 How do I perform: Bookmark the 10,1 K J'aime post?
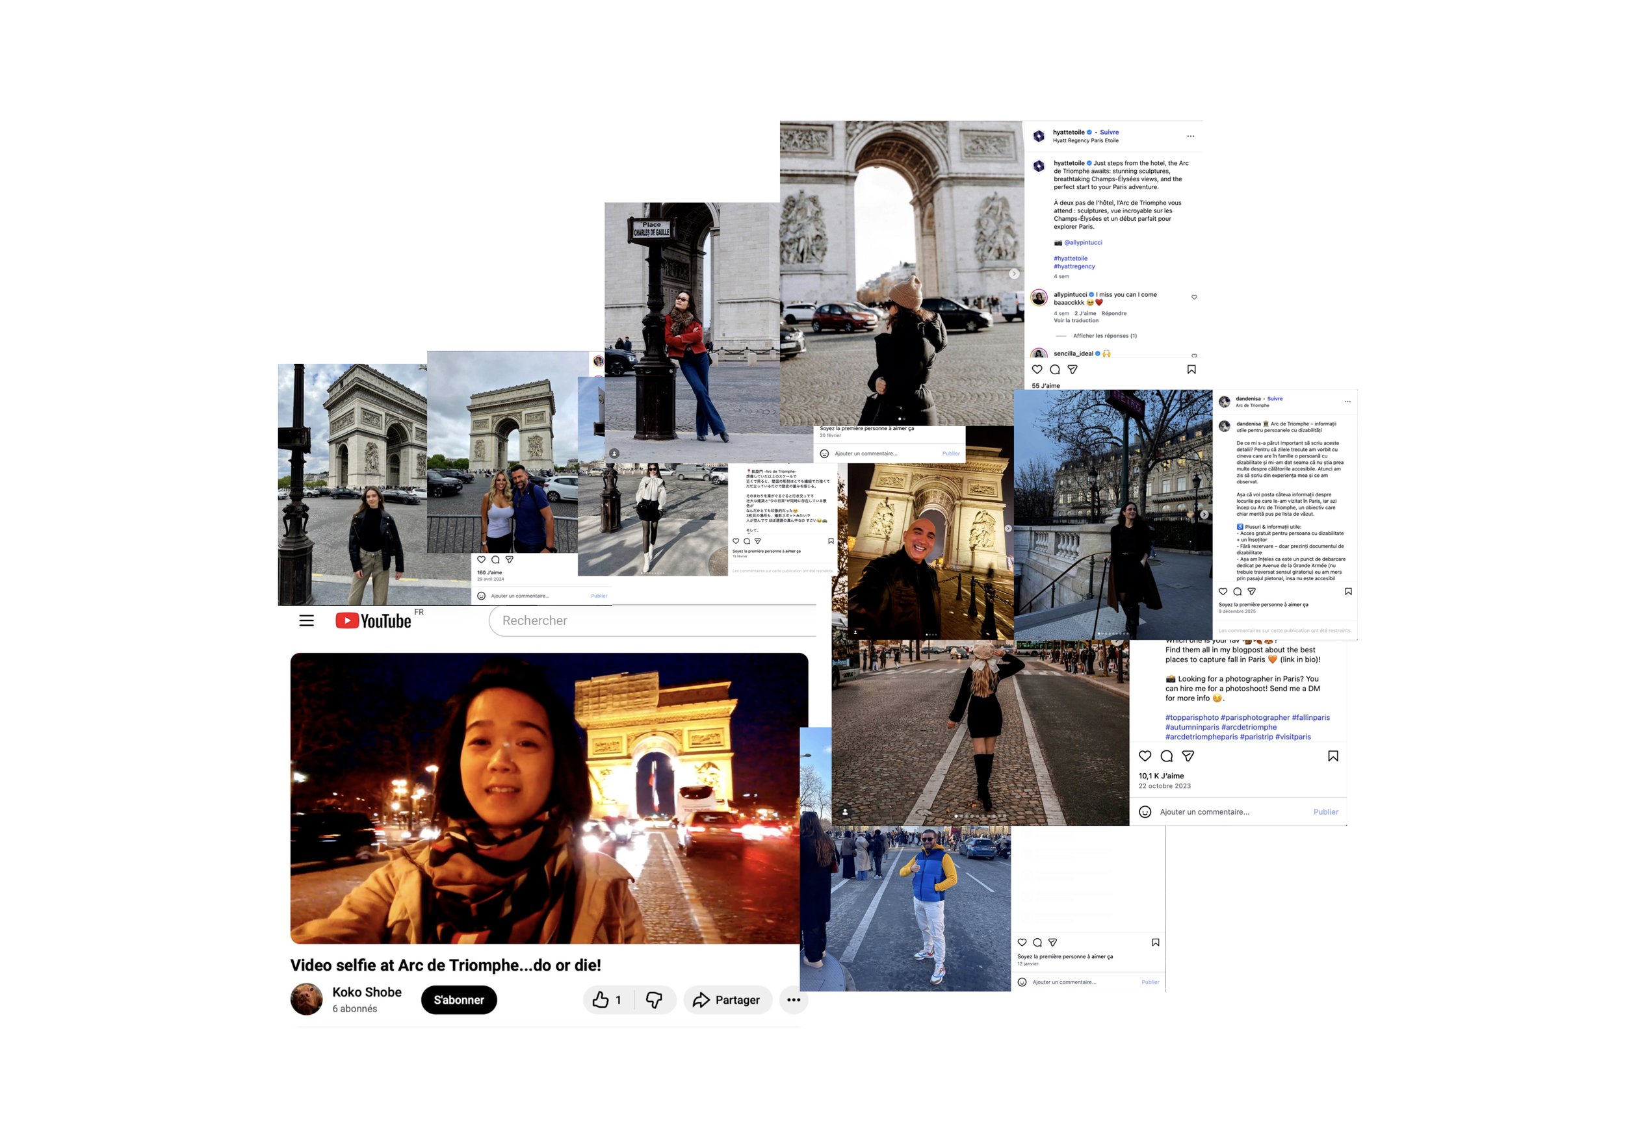1332,756
